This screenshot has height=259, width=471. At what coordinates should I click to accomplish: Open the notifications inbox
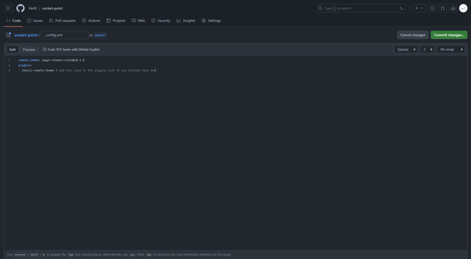click(x=453, y=8)
